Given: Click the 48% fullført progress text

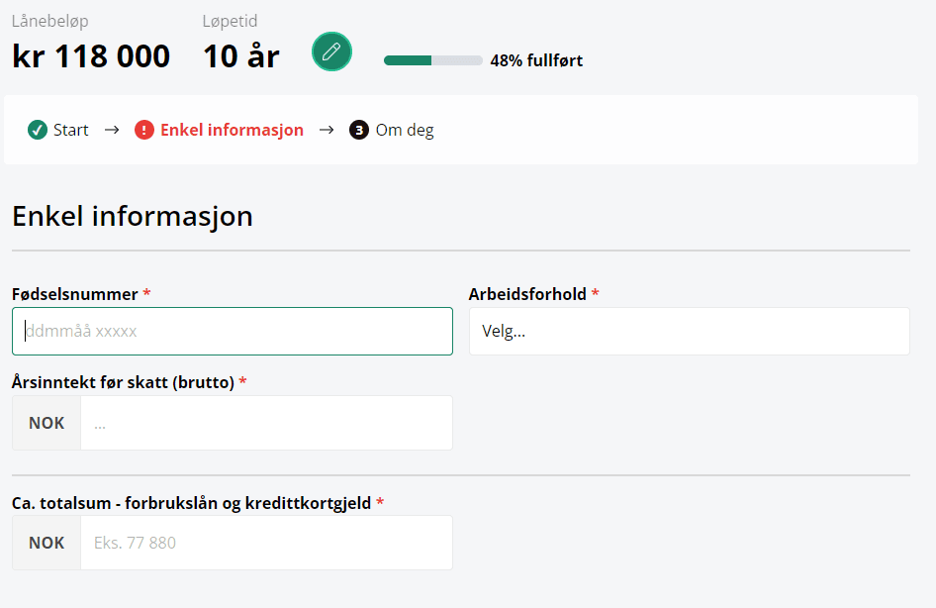Looking at the screenshot, I should coord(536,60).
